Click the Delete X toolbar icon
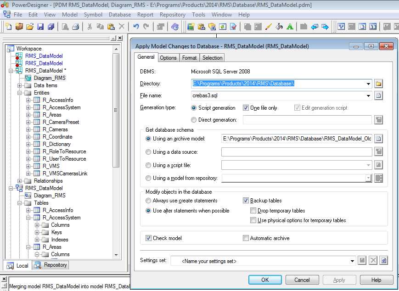Image resolution: width=399 pixels, height=291 pixels. pyautogui.click(x=122, y=27)
